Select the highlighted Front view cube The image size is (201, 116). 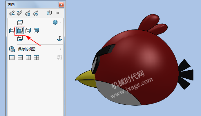pos(20,31)
